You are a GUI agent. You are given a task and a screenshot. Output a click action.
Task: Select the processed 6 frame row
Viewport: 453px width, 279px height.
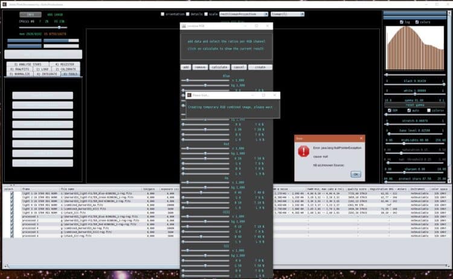(x=226, y=236)
